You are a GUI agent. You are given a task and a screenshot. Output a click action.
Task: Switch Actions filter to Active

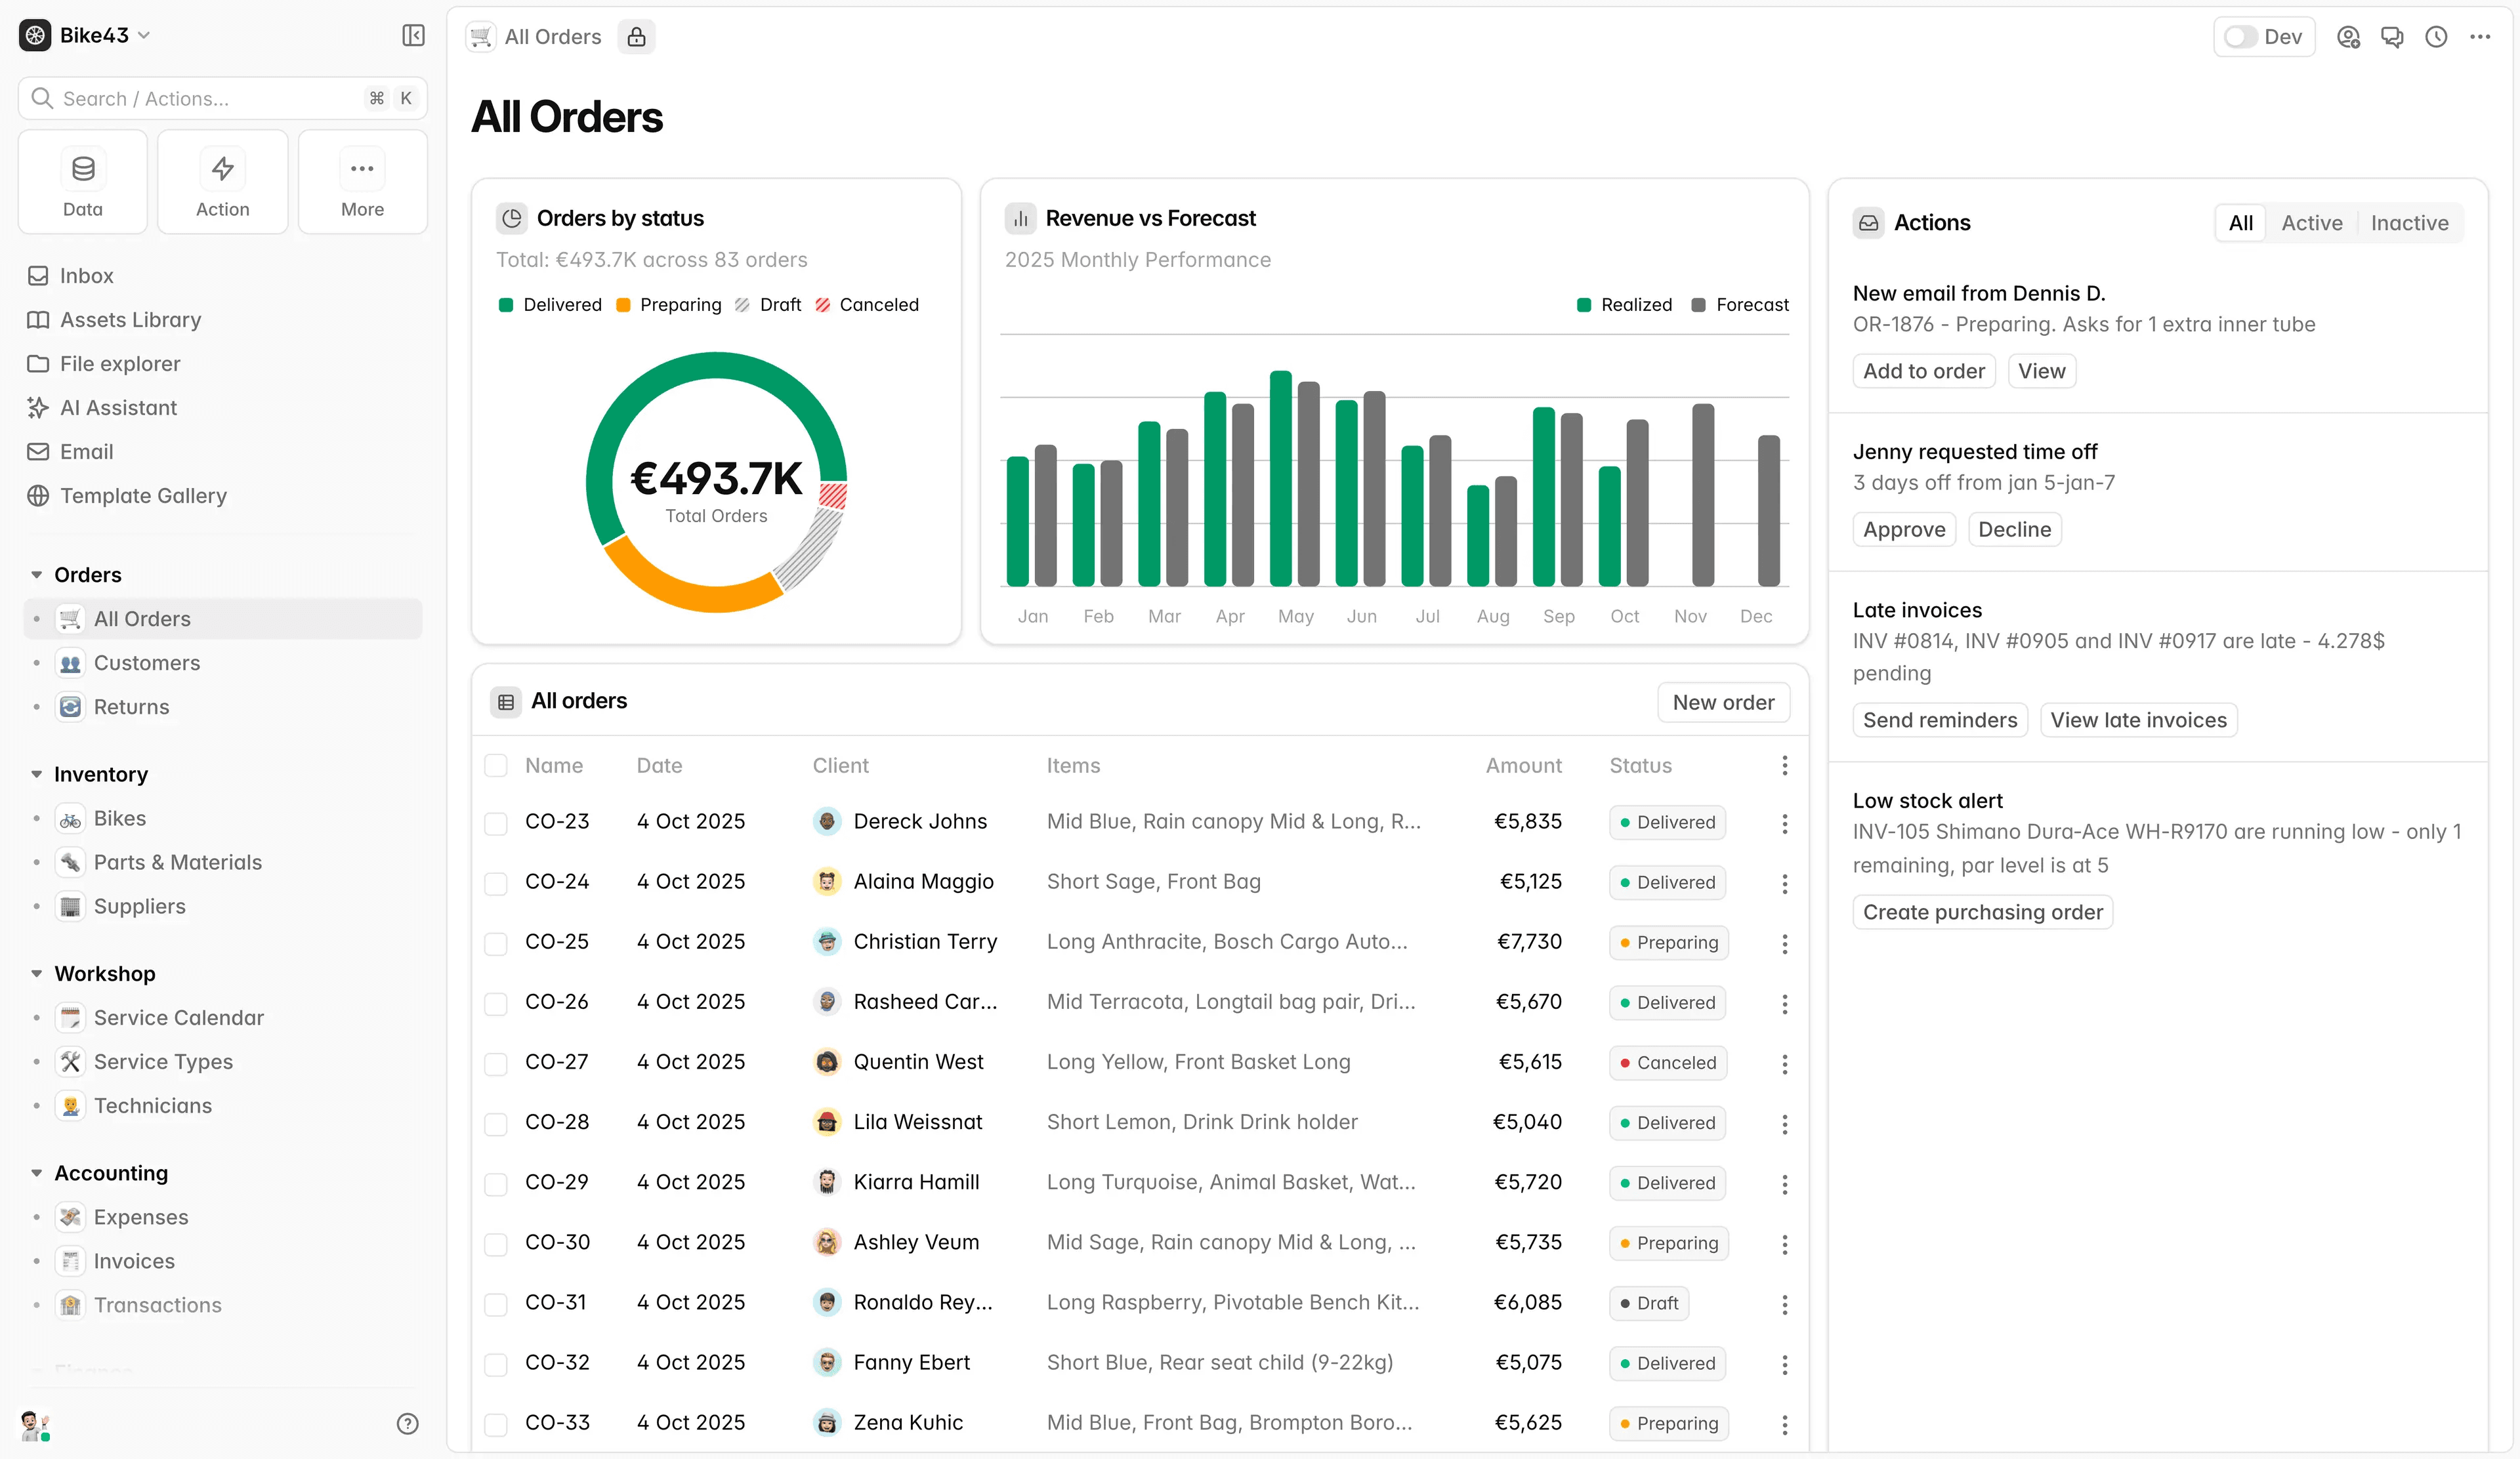tap(2311, 223)
